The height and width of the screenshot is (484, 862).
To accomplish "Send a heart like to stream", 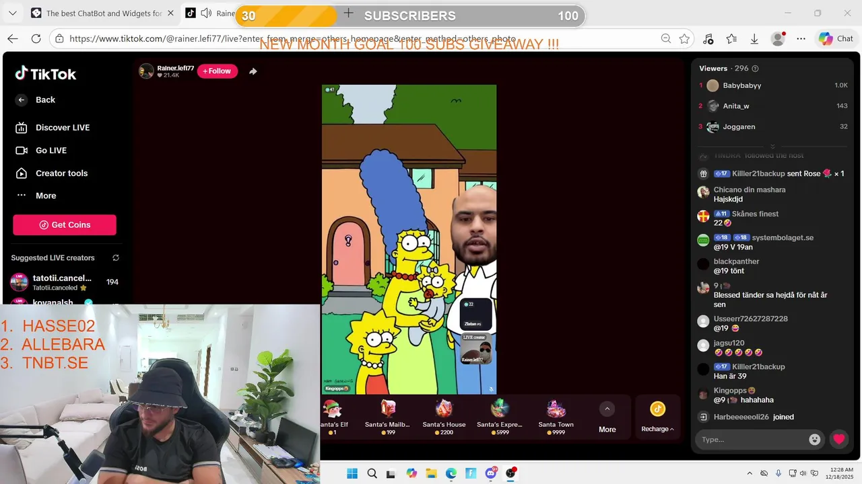I will (838, 440).
